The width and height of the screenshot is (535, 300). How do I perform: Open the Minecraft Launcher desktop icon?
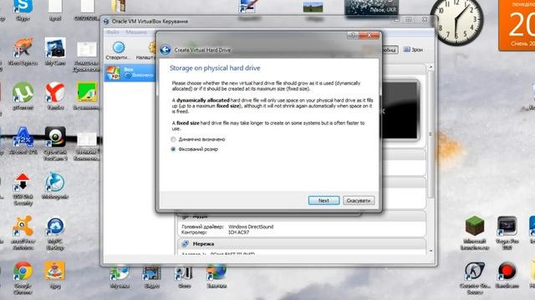475,233
